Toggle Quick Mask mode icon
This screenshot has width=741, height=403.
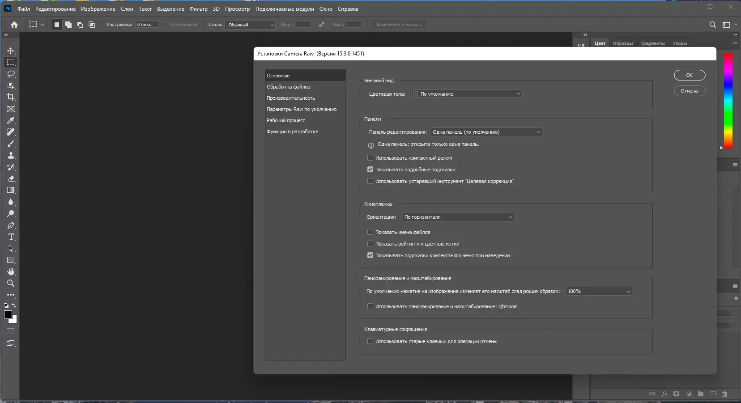coord(11,331)
